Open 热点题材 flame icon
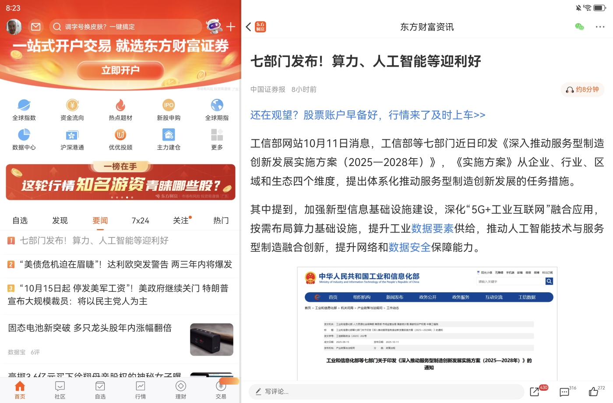The width and height of the screenshot is (613, 403). [x=120, y=105]
